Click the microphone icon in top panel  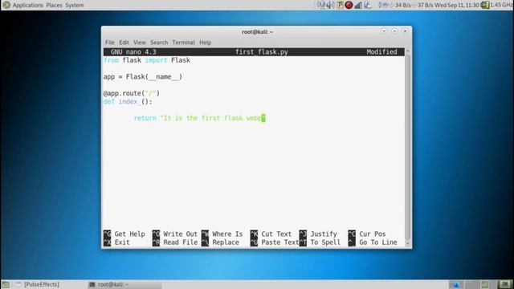tap(322, 5)
